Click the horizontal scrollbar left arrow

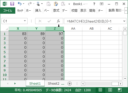coord(83,84)
